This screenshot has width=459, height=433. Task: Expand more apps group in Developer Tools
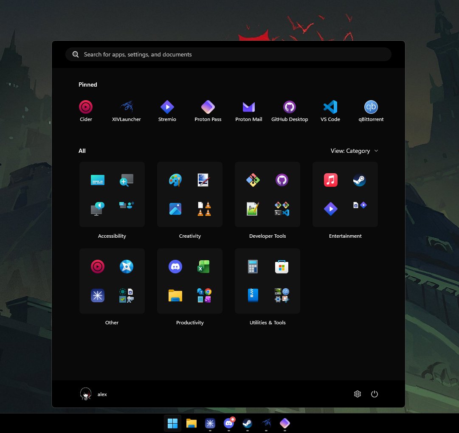(x=282, y=208)
